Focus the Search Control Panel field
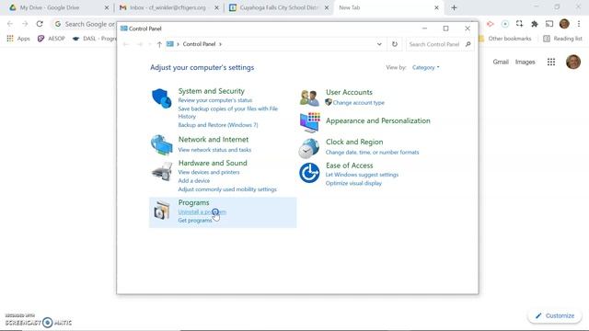This screenshot has height=331, width=589. click(434, 44)
